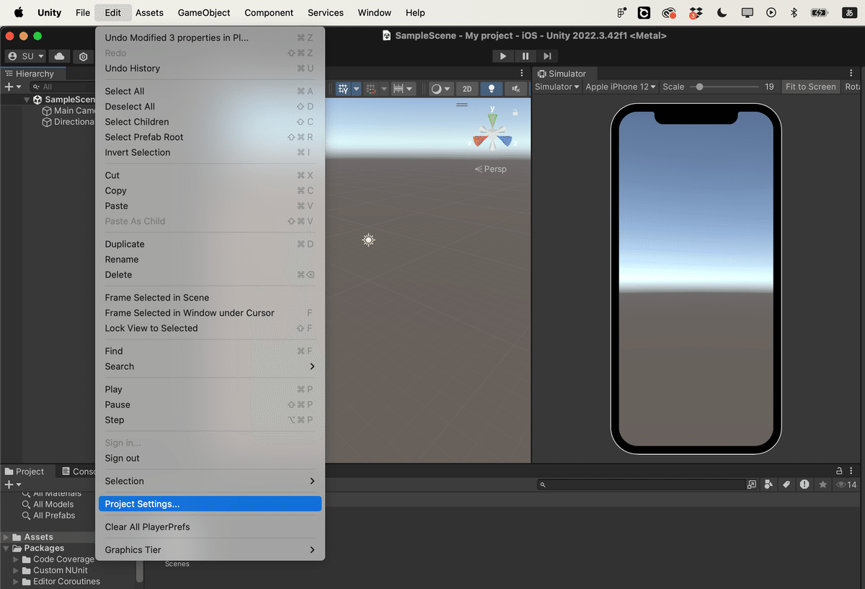Click the Step frame button
Viewport: 865px width, 589px height.
(x=548, y=56)
